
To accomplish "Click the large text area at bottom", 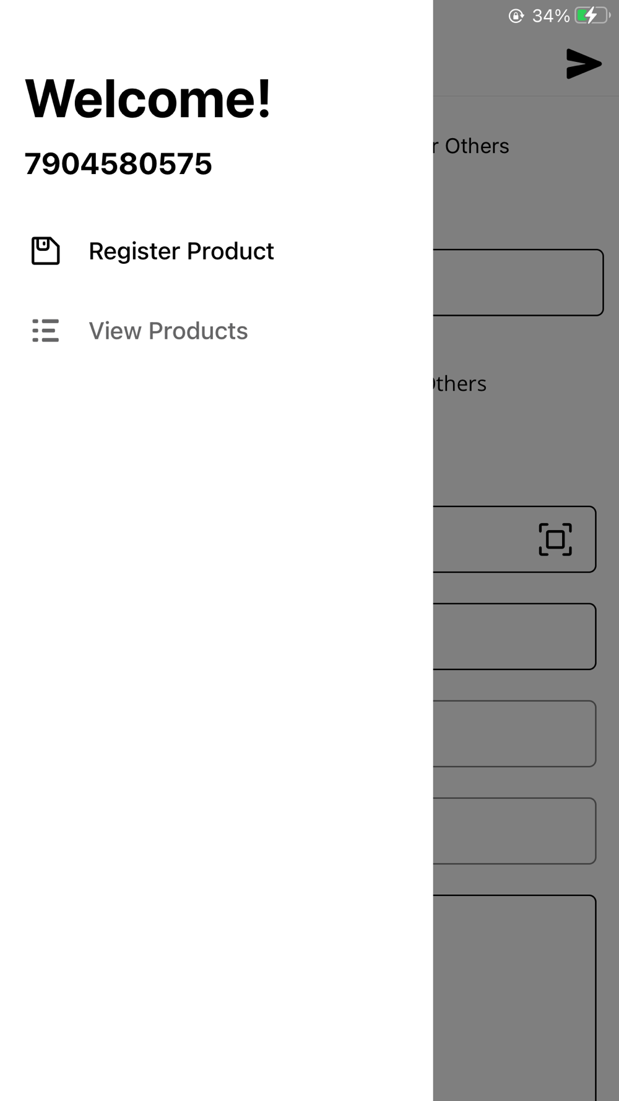I will [514, 997].
